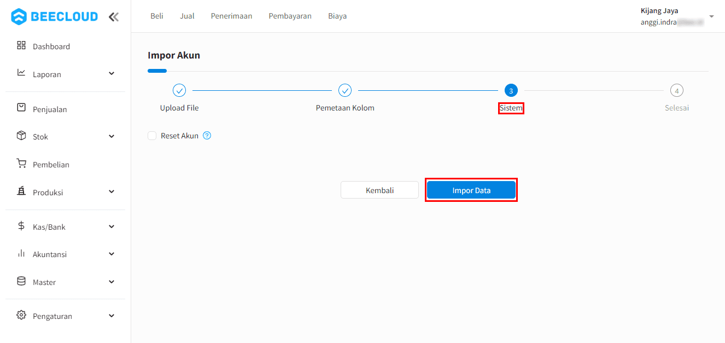Open the Penerimaan top menu
The width and height of the screenshot is (725, 343).
coord(231,16)
